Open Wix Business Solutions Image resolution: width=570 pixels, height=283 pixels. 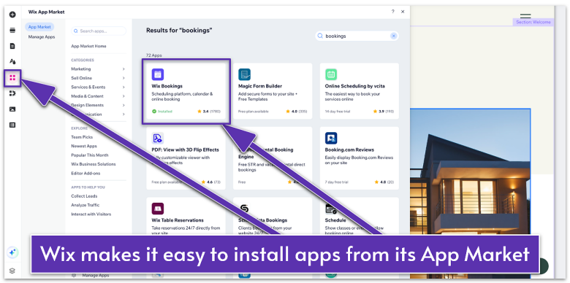94,164
